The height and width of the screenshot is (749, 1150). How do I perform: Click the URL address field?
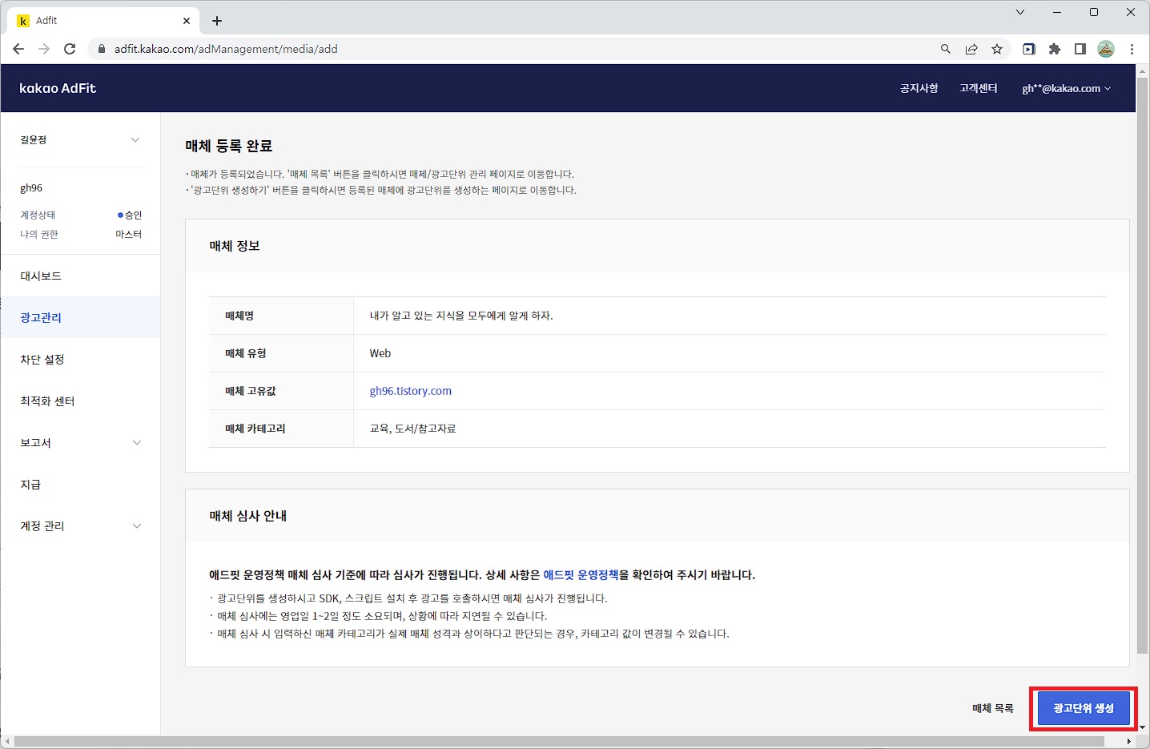[x=513, y=49]
